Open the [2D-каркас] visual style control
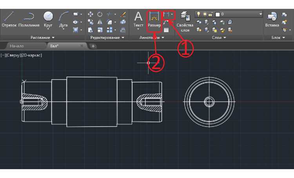The image size is (294, 178). point(31,55)
